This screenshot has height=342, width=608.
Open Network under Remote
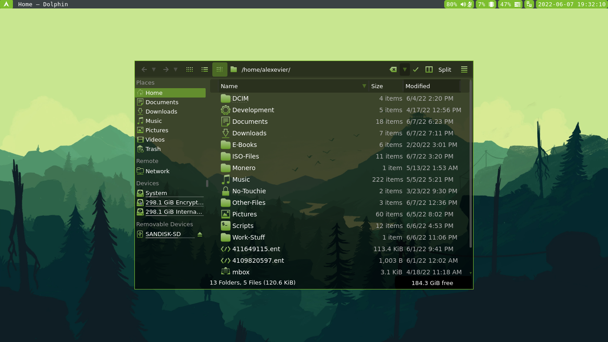(x=170, y=171)
